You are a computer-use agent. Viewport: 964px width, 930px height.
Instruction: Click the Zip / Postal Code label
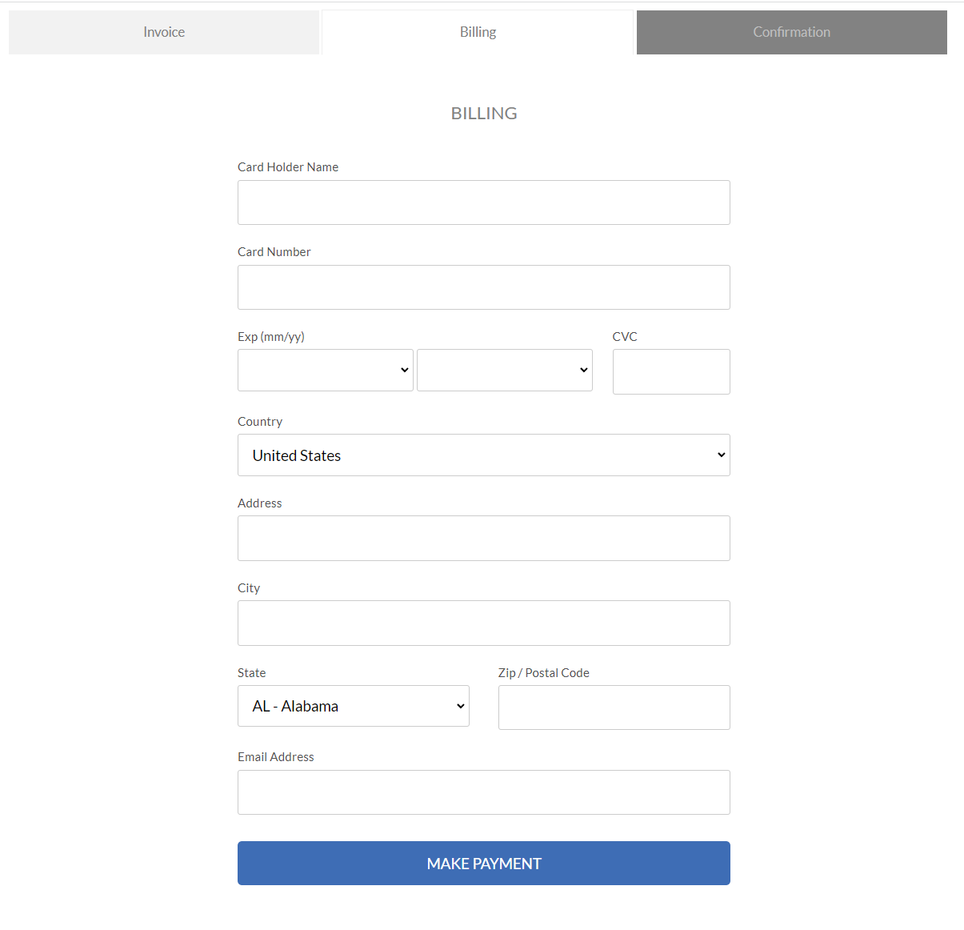coord(543,673)
